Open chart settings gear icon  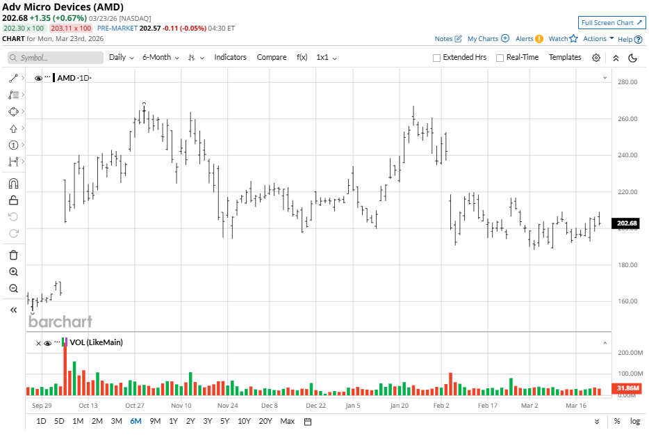[596, 58]
